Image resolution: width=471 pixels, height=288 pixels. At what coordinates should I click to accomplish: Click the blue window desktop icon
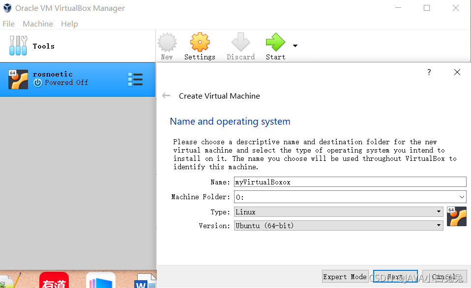pyautogui.click(x=101, y=280)
